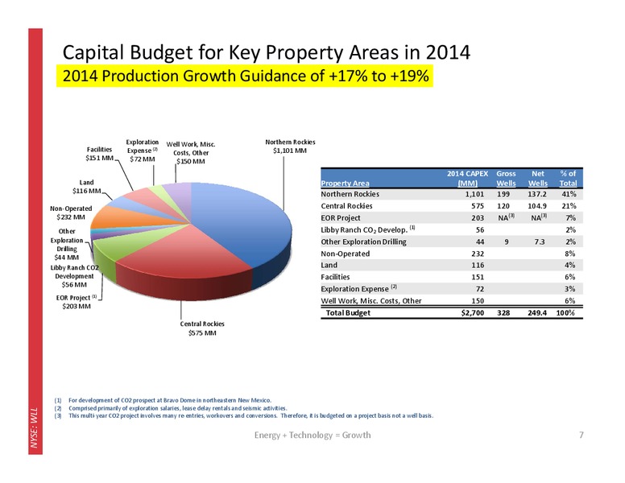Select 'EOR Project' table row name
This screenshot has width=625, height=483.
[x=341, y=218]
